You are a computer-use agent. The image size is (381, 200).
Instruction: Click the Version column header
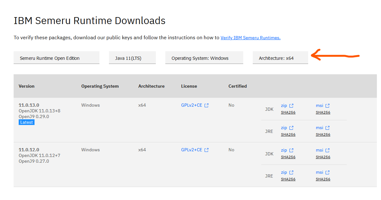coord(27,86)
